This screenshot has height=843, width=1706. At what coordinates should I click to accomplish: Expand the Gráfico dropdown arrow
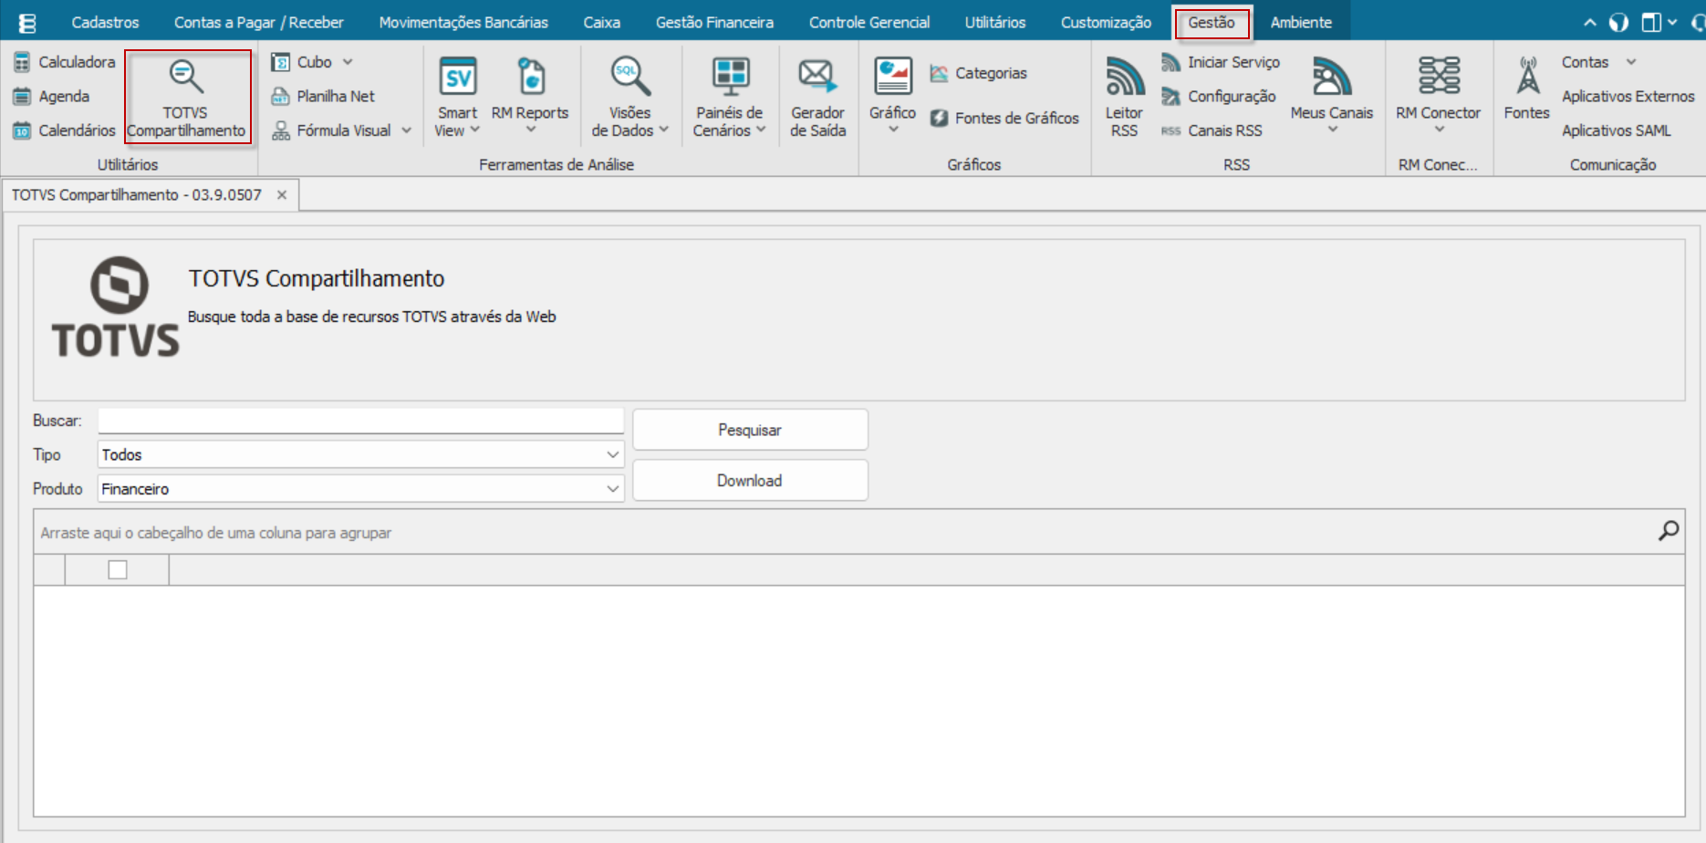pos(893,130)
